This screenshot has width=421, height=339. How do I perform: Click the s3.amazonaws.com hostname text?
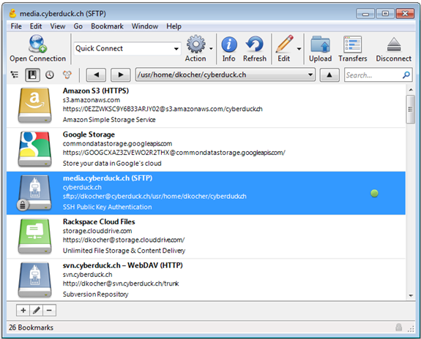tap(92, 100)
